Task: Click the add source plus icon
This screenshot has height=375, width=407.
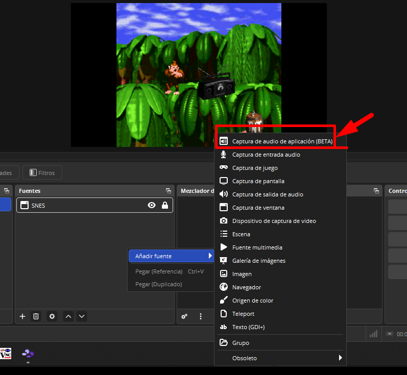Action: 22,316
